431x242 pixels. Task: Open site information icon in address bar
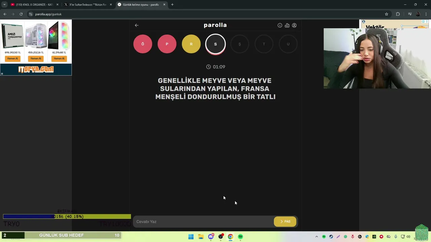tap(31, 14)
